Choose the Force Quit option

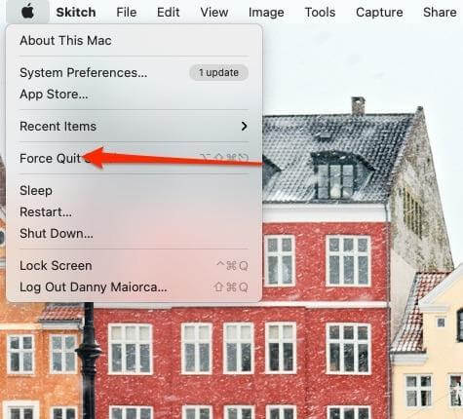click(x=134, y=158)
